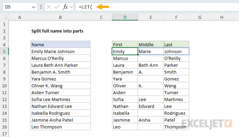The image size is (239, 137).
Task: Select middle-name cell 'Aisha'
Action: pyautogui.click(x=151, y=120)
